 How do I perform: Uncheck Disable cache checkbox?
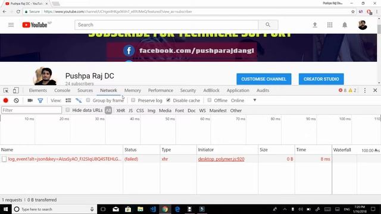point(168,100)
